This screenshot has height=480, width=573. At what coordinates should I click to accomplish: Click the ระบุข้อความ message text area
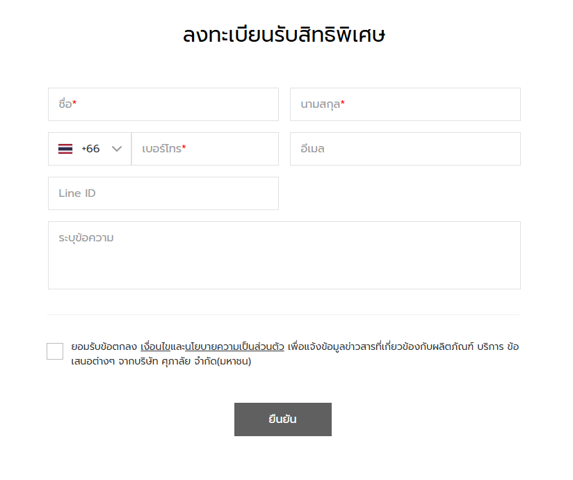pos(284,255)
